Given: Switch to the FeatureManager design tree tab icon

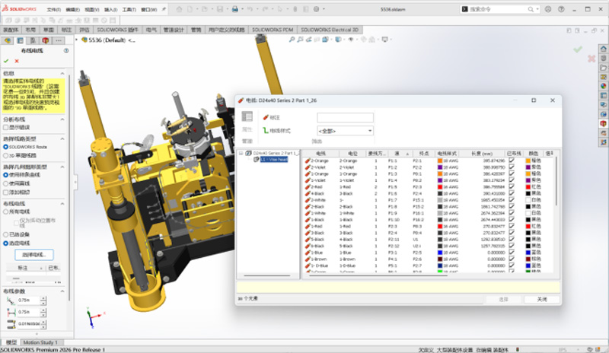Looking at the screenshot, I should click(7, 40).
